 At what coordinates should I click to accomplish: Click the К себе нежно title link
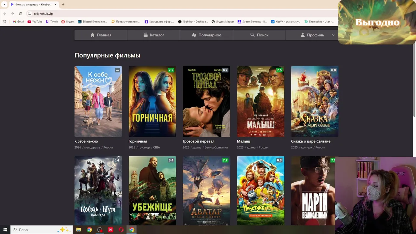[86, 141]
